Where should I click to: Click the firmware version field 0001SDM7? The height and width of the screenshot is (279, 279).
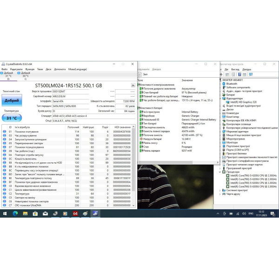tap(71, 92)
